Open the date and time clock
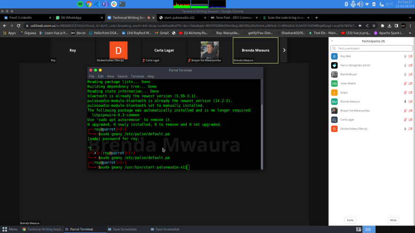415x233 pixels. pyautogui.click(x=405, y=4)
